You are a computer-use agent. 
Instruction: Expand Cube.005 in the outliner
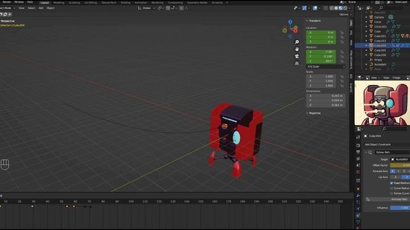pos(366,50)
